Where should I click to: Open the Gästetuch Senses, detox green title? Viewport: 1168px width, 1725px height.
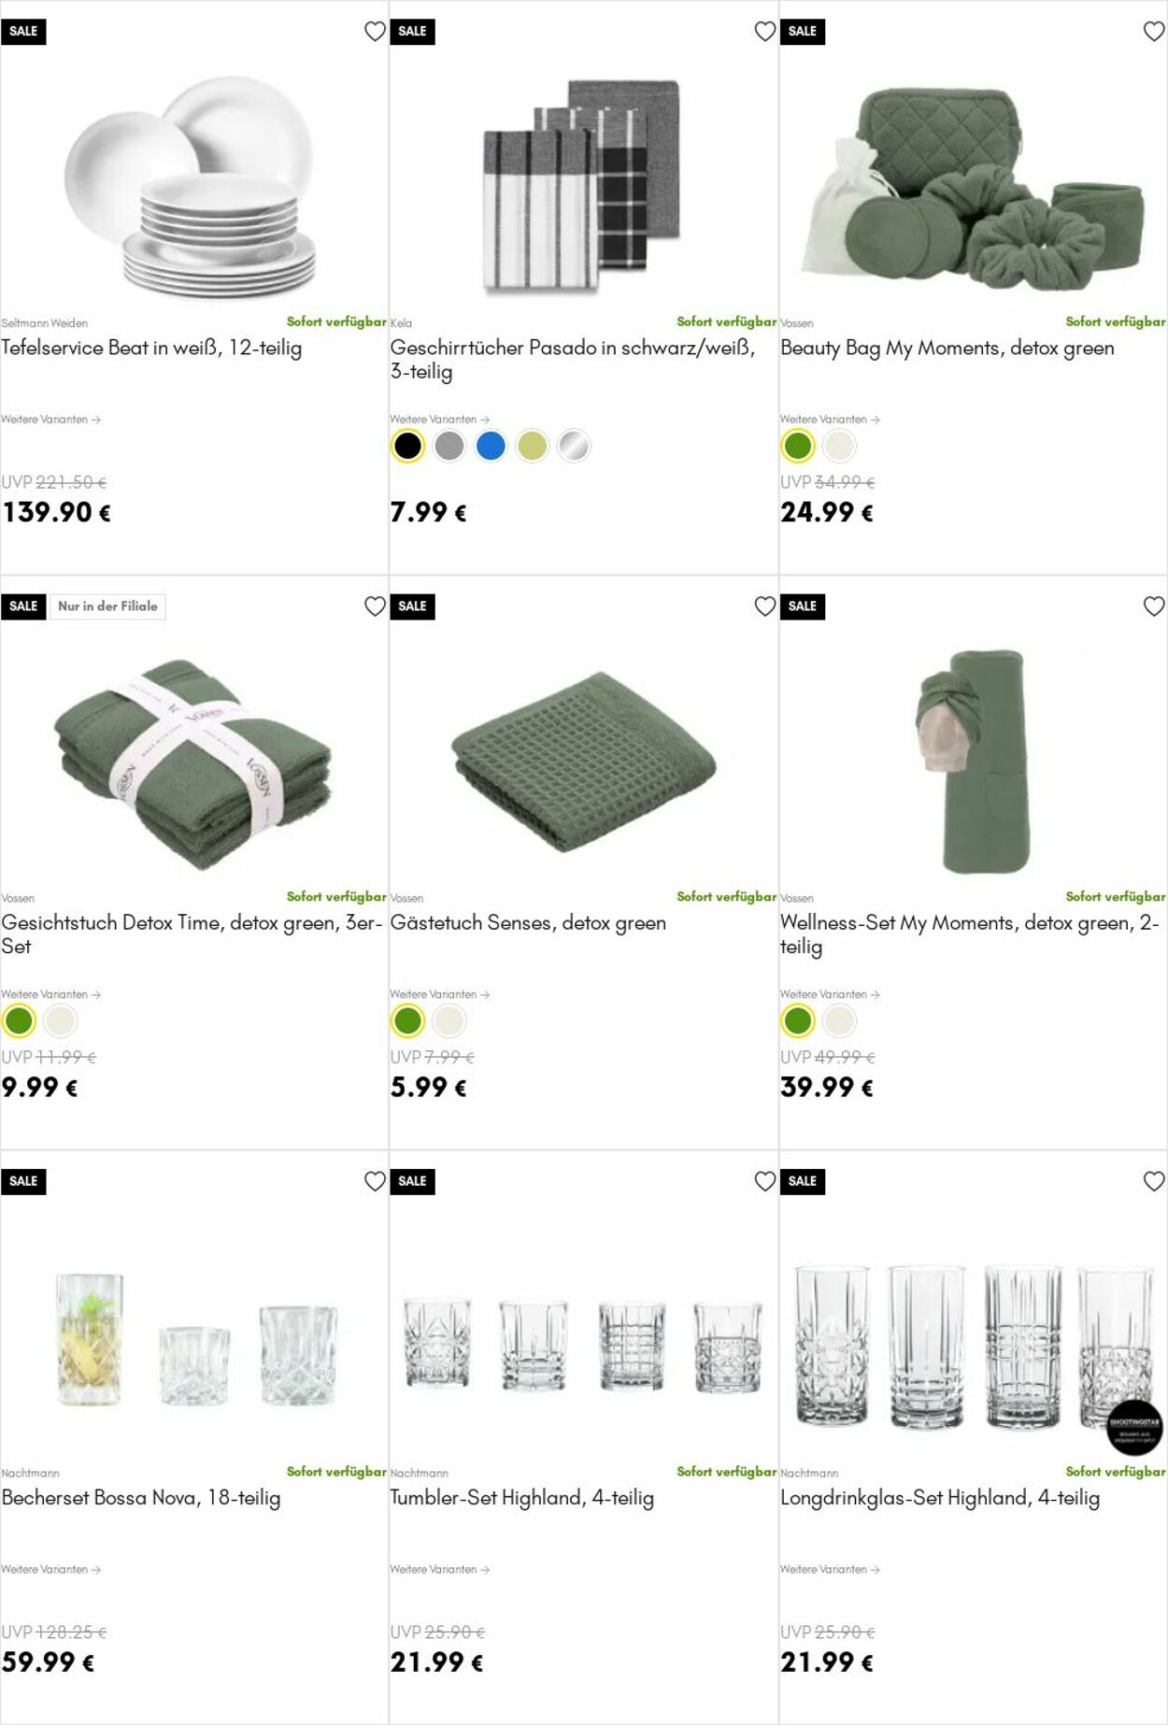click(x=528, y=923)
